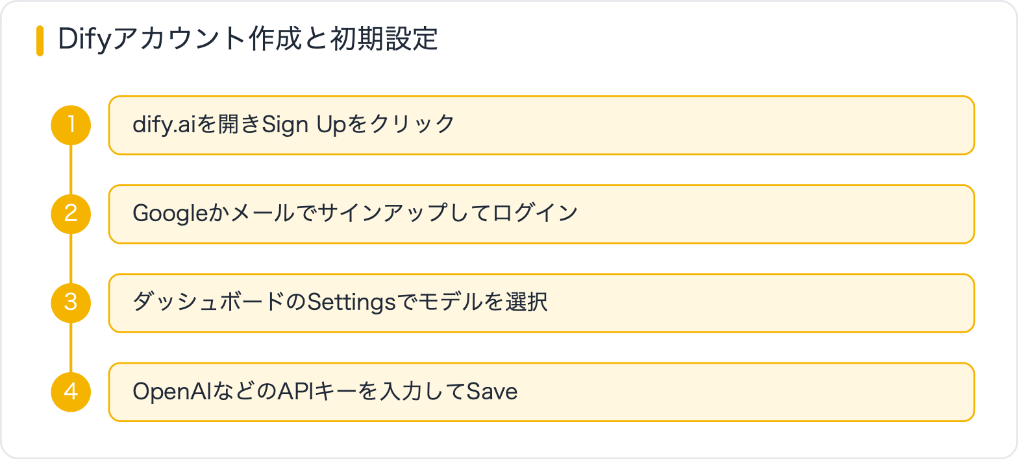Image resolution: width=1018 pixels, height=459 pixels.
Task: Click connector line between steps 2 and 3
Action: pos(71,258)
